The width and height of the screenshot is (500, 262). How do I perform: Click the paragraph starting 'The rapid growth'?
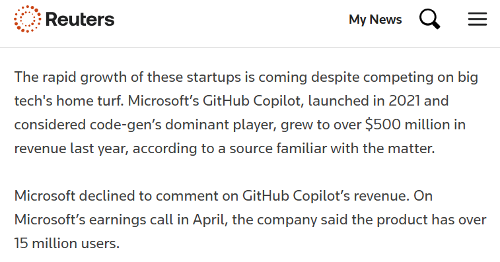(x=246, y=112)
